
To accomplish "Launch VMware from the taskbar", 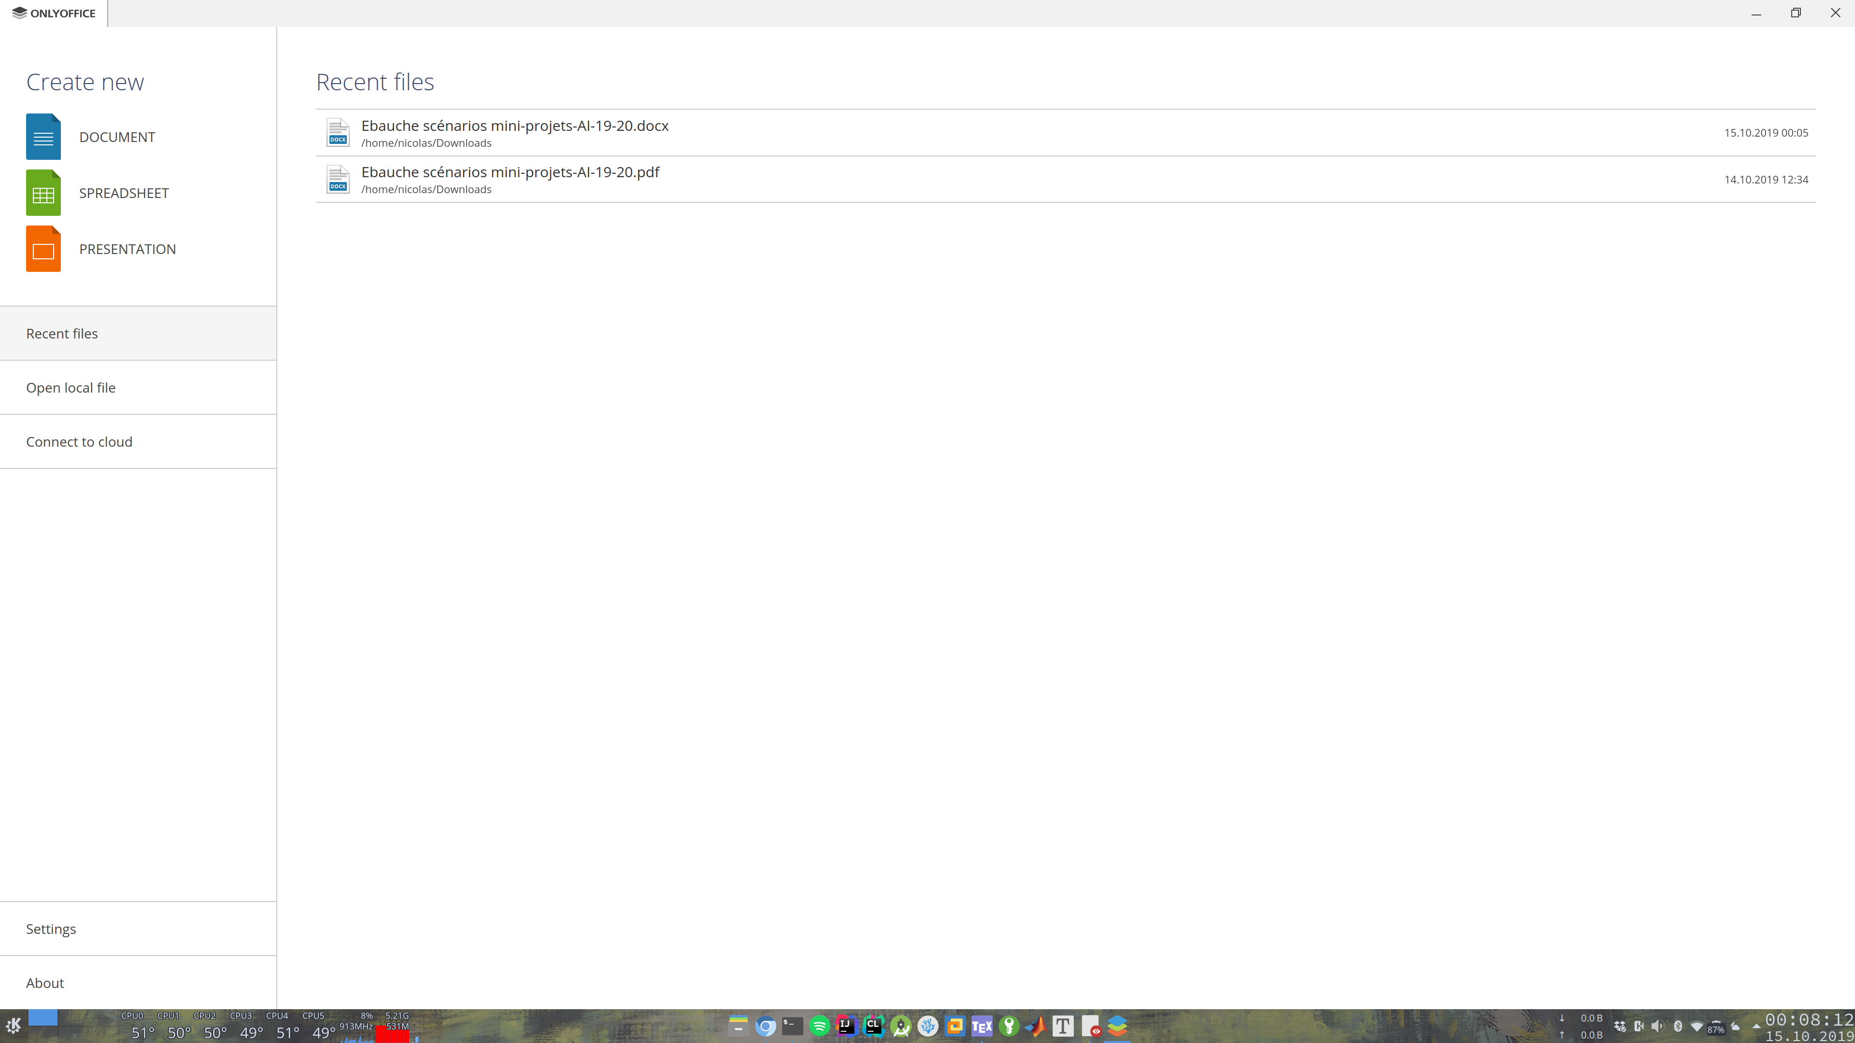I will pos(955,1026).
